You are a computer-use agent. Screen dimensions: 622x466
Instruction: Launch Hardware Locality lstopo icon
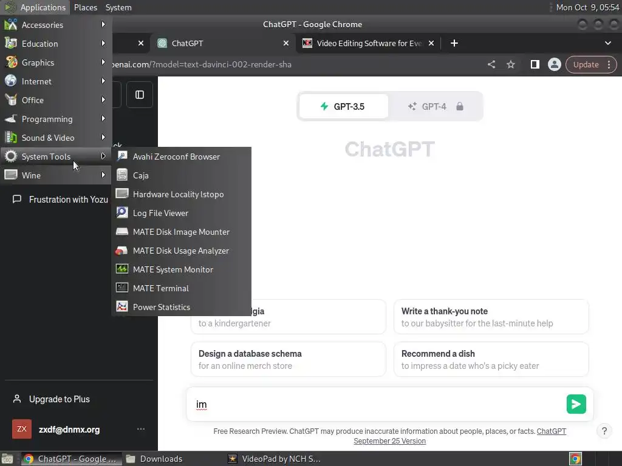(121, 194)
